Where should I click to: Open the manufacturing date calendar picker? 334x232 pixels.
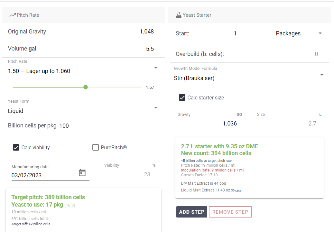(82, 173)
